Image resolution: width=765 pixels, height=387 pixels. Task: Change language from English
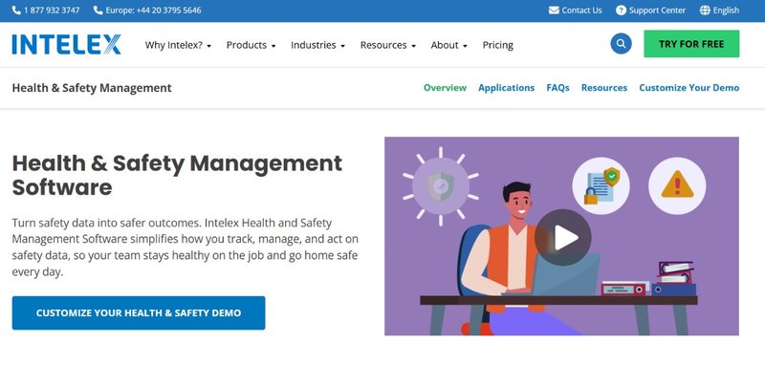click(726, 11)
